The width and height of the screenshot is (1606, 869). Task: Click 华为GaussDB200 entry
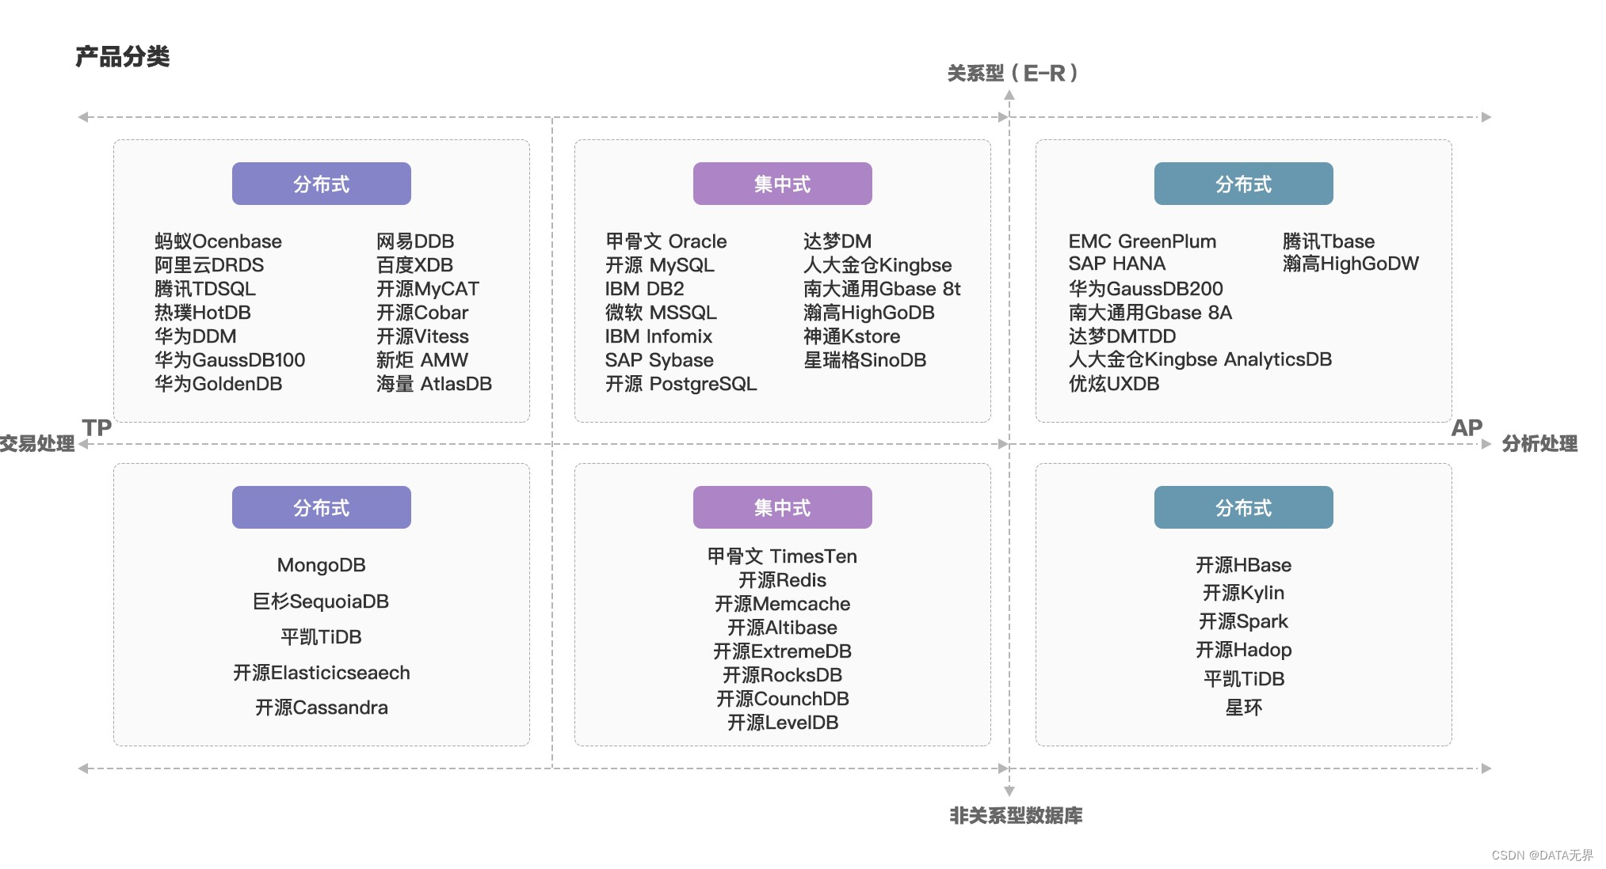(x=1146, y=289)
